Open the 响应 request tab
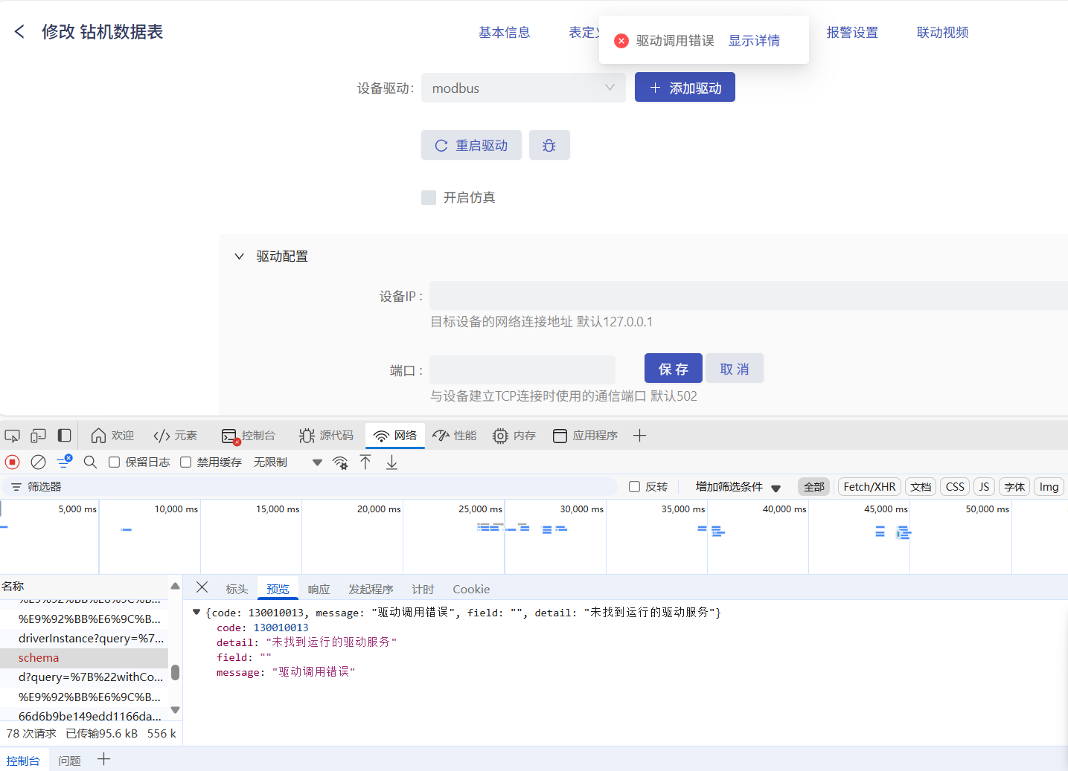The image size is (1068, 771). [x=319, y=589]
